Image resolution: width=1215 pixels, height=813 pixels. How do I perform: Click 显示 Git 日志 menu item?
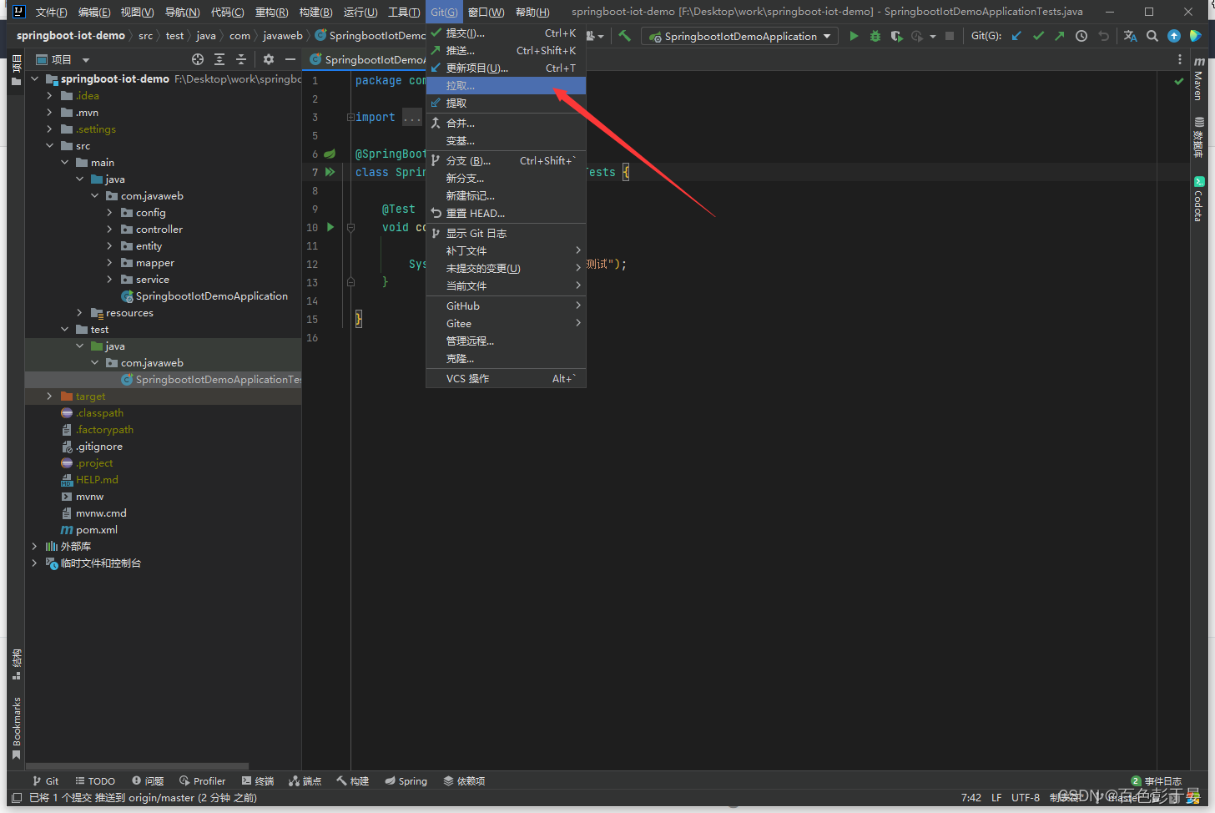506,233
